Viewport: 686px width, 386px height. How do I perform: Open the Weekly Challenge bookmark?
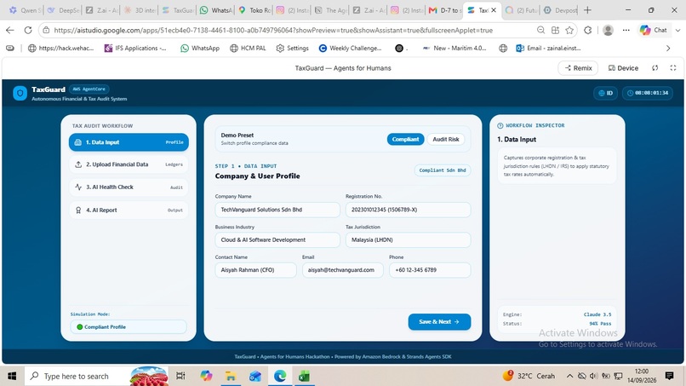350,49
